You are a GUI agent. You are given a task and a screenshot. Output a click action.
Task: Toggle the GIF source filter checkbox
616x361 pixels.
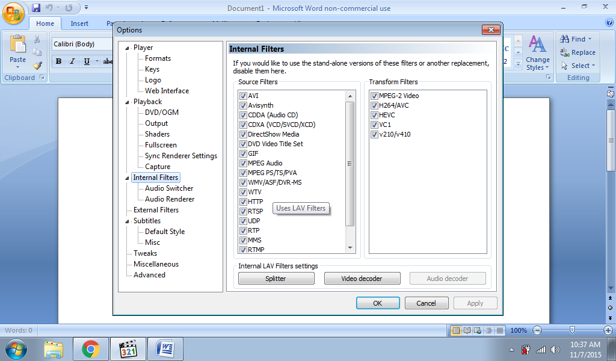click(243, 153)
